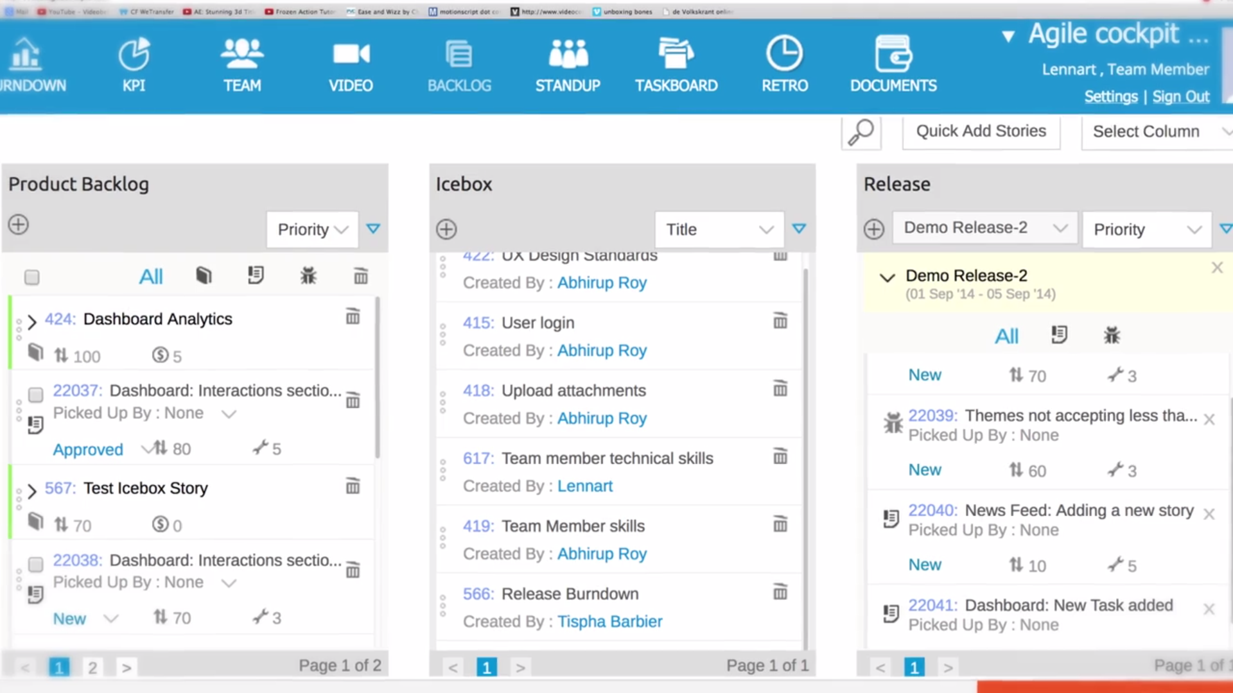The image size is (1233, 693).
Task: Click the add story icon in Product Backlog
Action: tap(19, 225)
